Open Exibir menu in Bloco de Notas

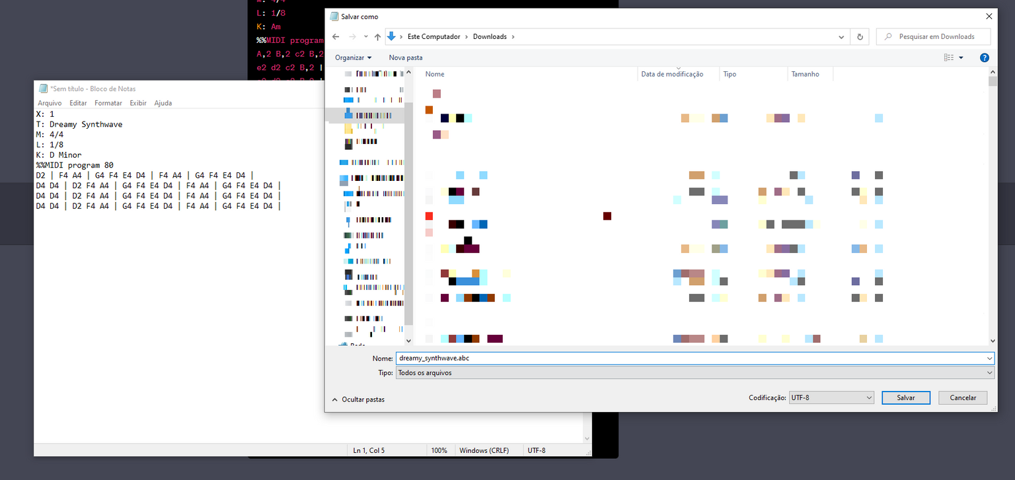pos(138,103)
